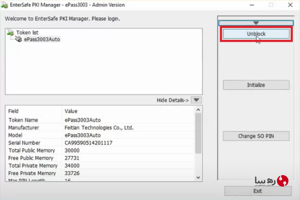This screenshot has height=200, width=300.
Task: Click the details scrollbar up arrow
Action: click(198, 109)
